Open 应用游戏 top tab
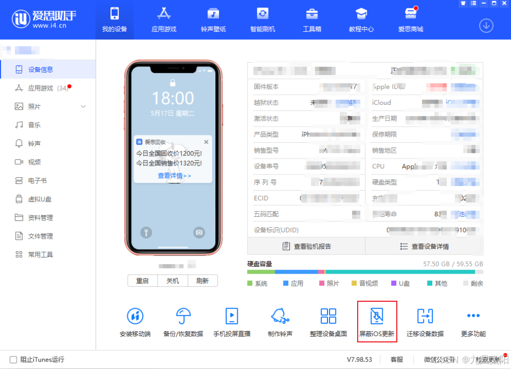 coord(164,20)
